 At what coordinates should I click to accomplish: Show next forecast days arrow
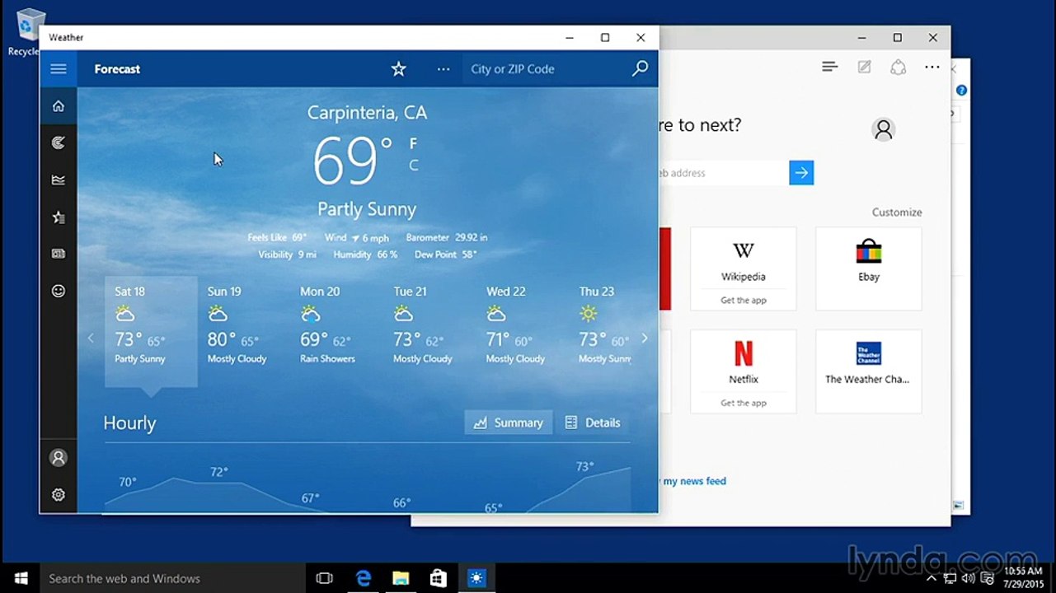click(x=645, y=339)
